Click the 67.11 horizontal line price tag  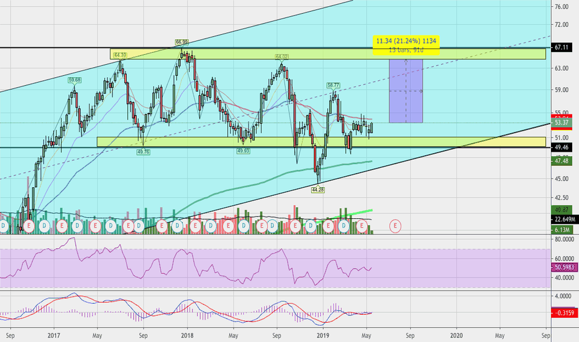[x=561, y=48]
